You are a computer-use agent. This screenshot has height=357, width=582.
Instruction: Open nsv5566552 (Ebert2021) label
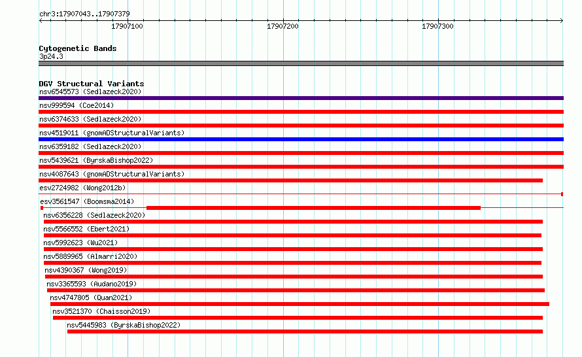click(86, 229)
